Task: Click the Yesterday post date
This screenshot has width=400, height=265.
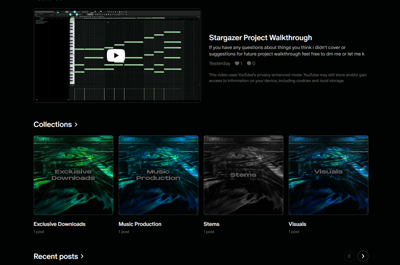Action: coord(219,63)
